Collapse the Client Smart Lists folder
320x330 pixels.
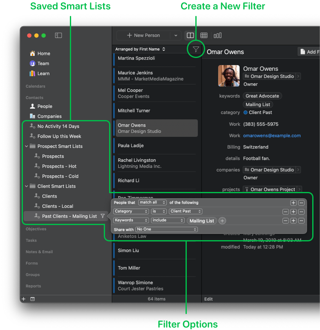(x=27, y=186)
